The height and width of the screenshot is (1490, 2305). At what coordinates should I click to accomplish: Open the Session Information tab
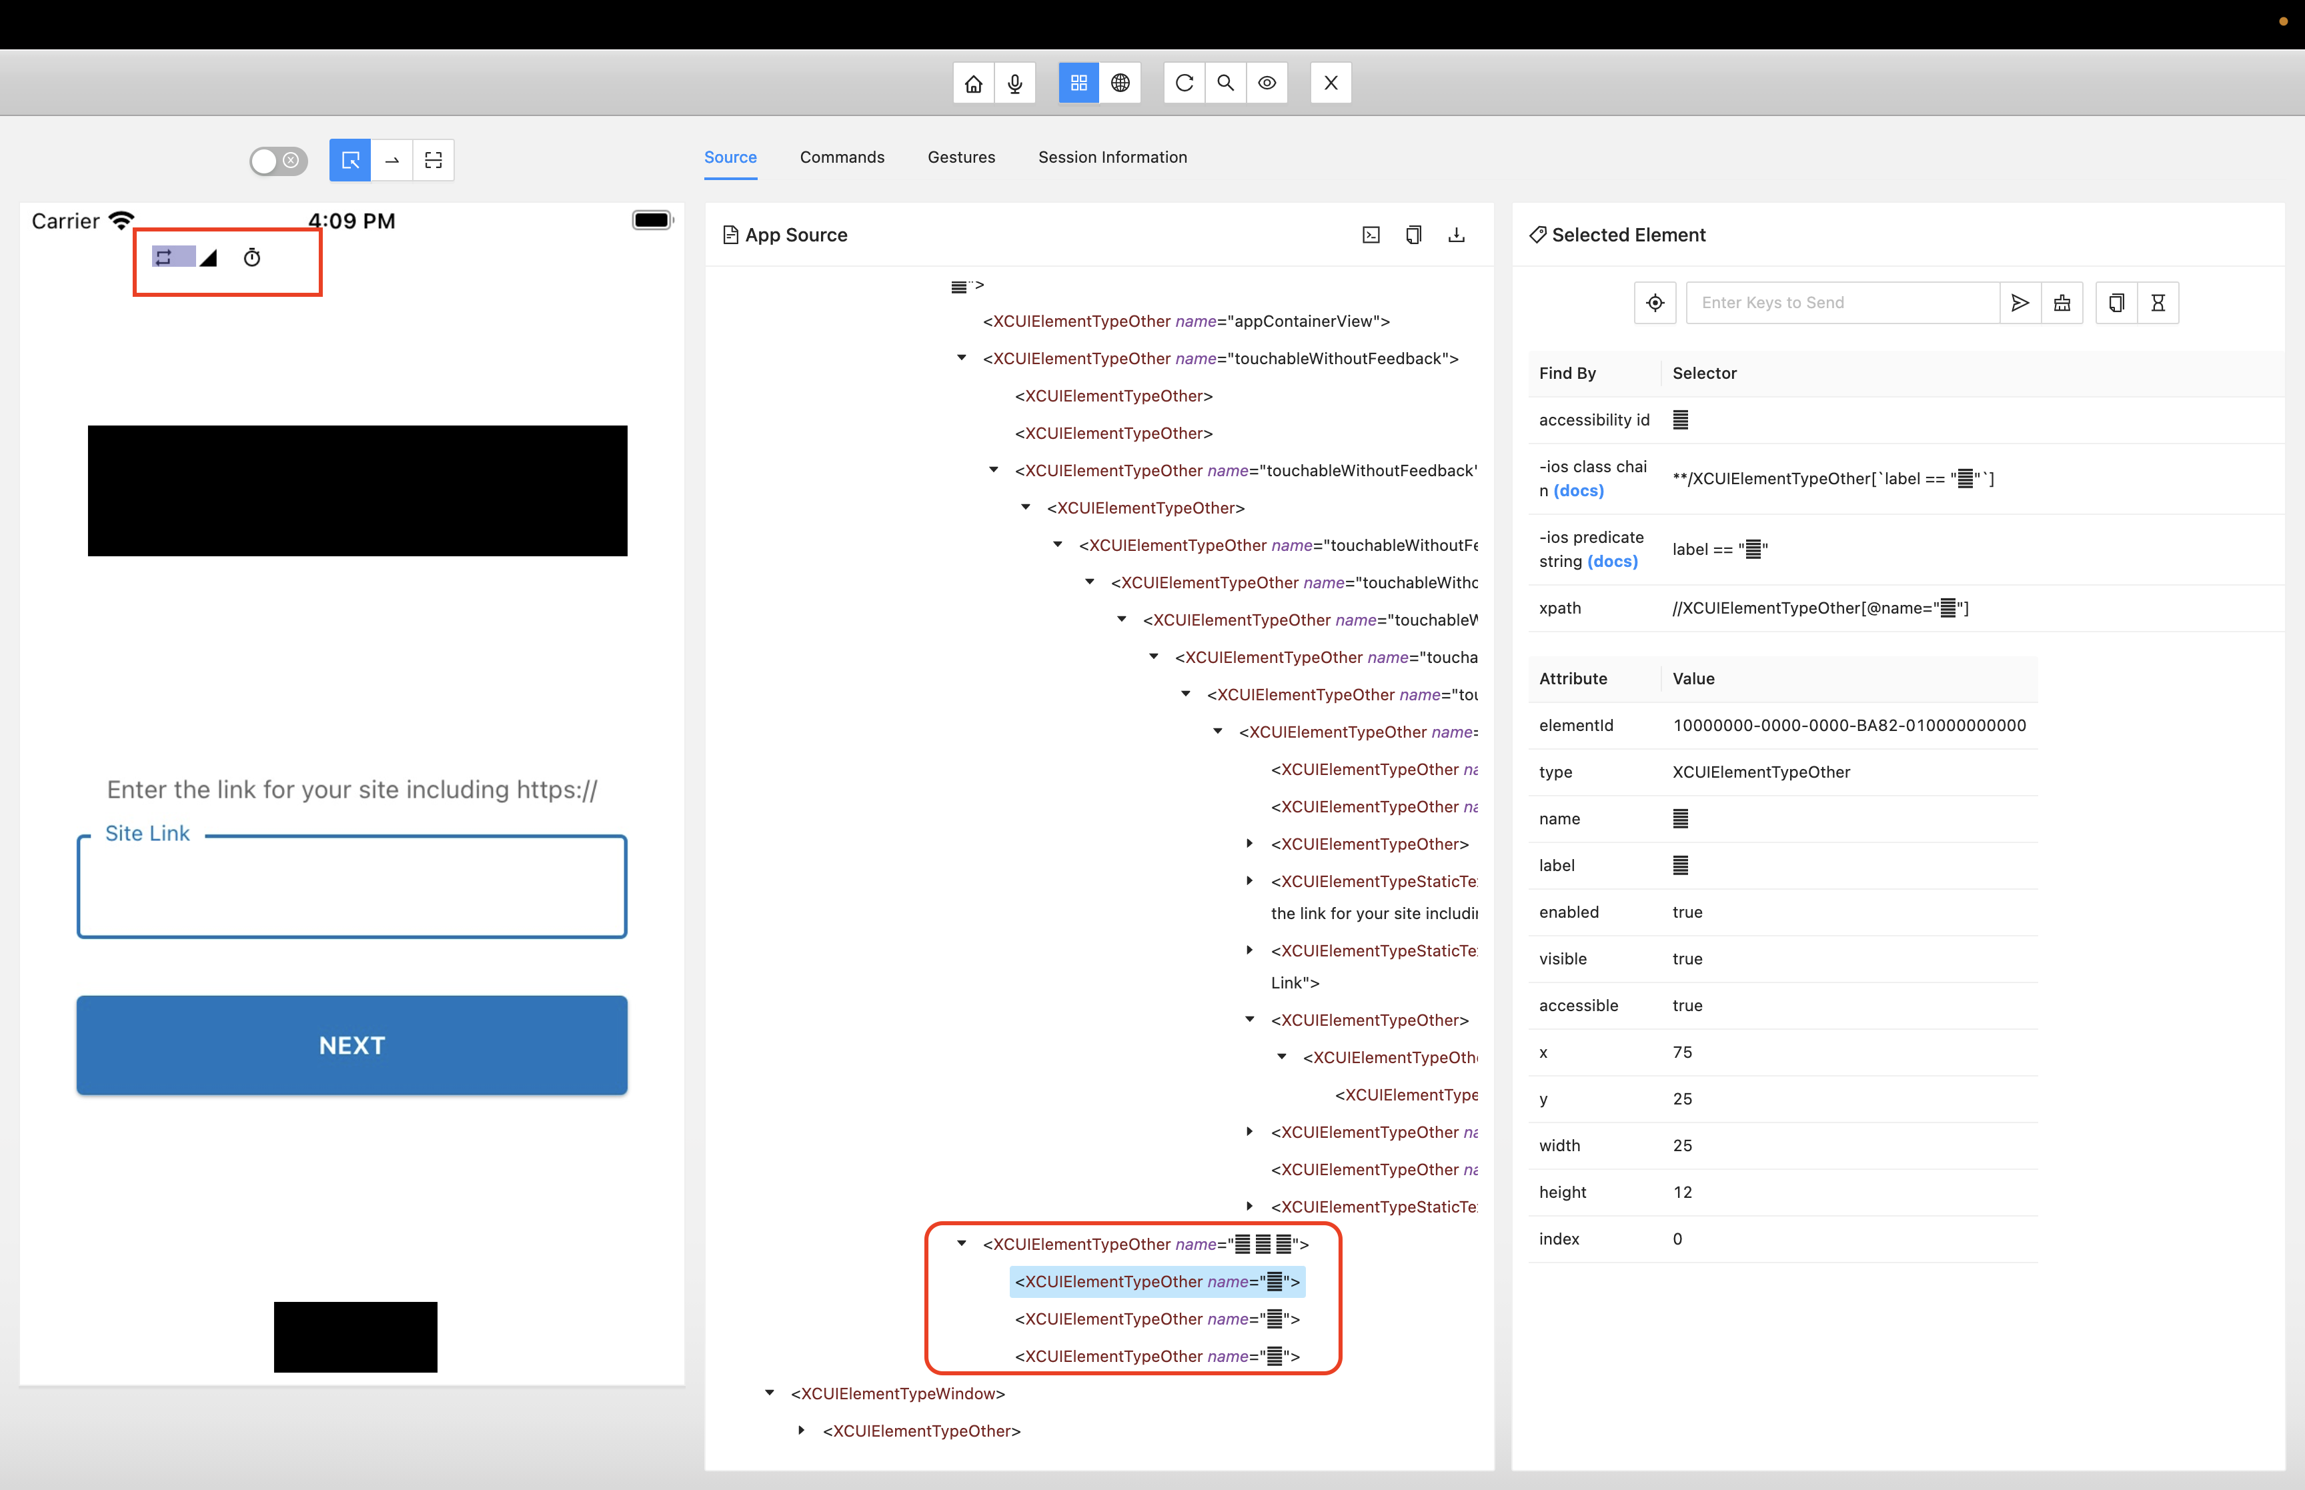tap(1112, 157)
